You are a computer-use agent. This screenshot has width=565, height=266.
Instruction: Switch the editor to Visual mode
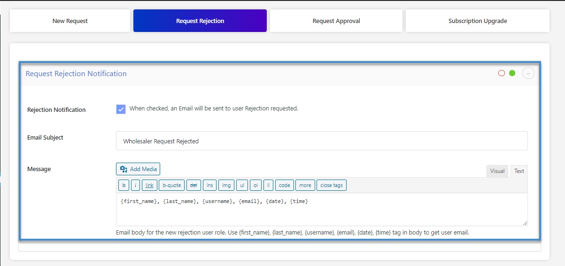point(497,171)
